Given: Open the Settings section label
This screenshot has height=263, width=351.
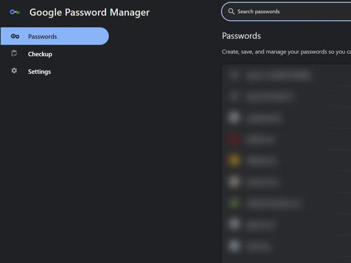Looking at the screenshot, I should click(39, 72).
